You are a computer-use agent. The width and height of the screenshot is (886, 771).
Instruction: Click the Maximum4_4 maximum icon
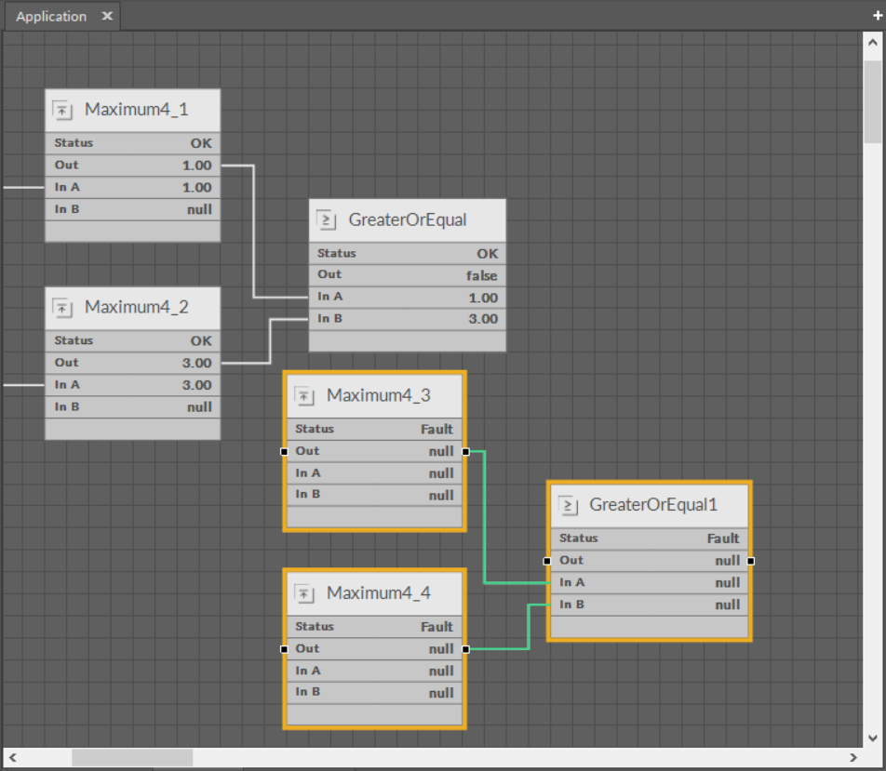coord(304,592)
